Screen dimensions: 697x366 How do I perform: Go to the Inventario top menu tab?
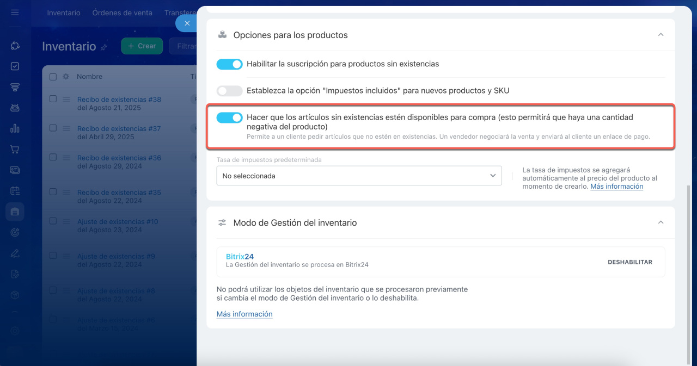click(64, 13)
